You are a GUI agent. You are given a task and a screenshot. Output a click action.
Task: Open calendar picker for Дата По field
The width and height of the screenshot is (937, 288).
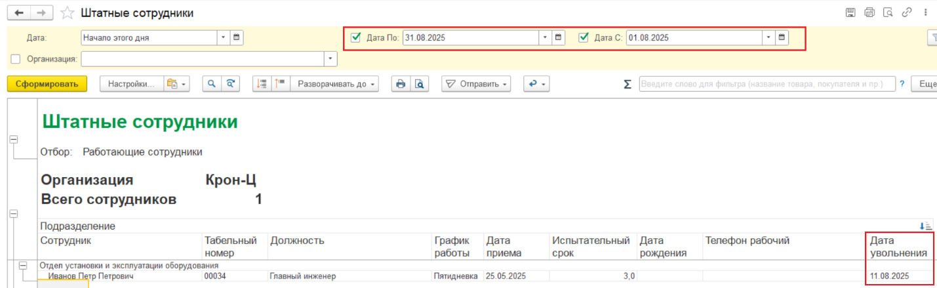click(558, 37)
